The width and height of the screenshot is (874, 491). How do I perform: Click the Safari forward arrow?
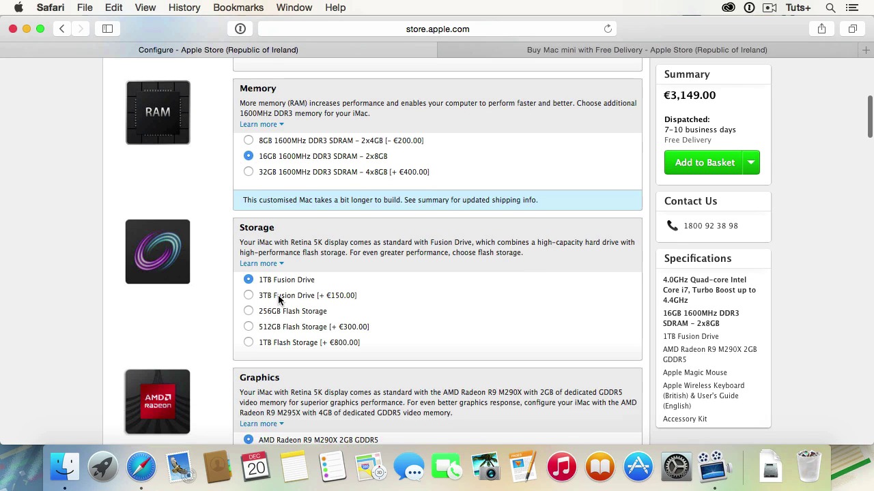pyautogui.click(x=80, y=29)
